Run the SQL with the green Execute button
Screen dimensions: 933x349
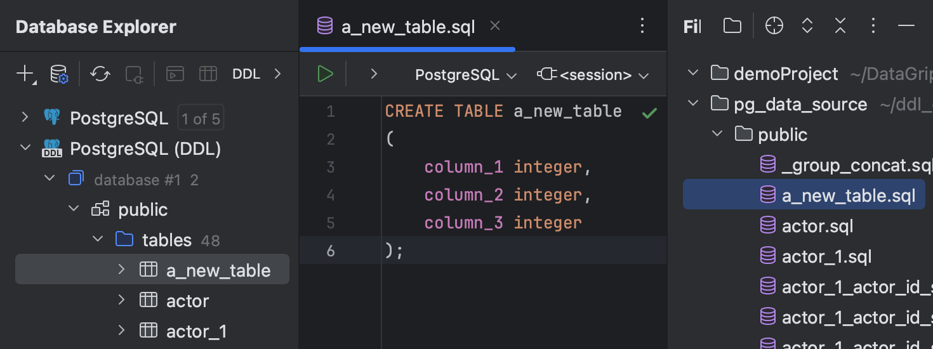tap(325, 74)
